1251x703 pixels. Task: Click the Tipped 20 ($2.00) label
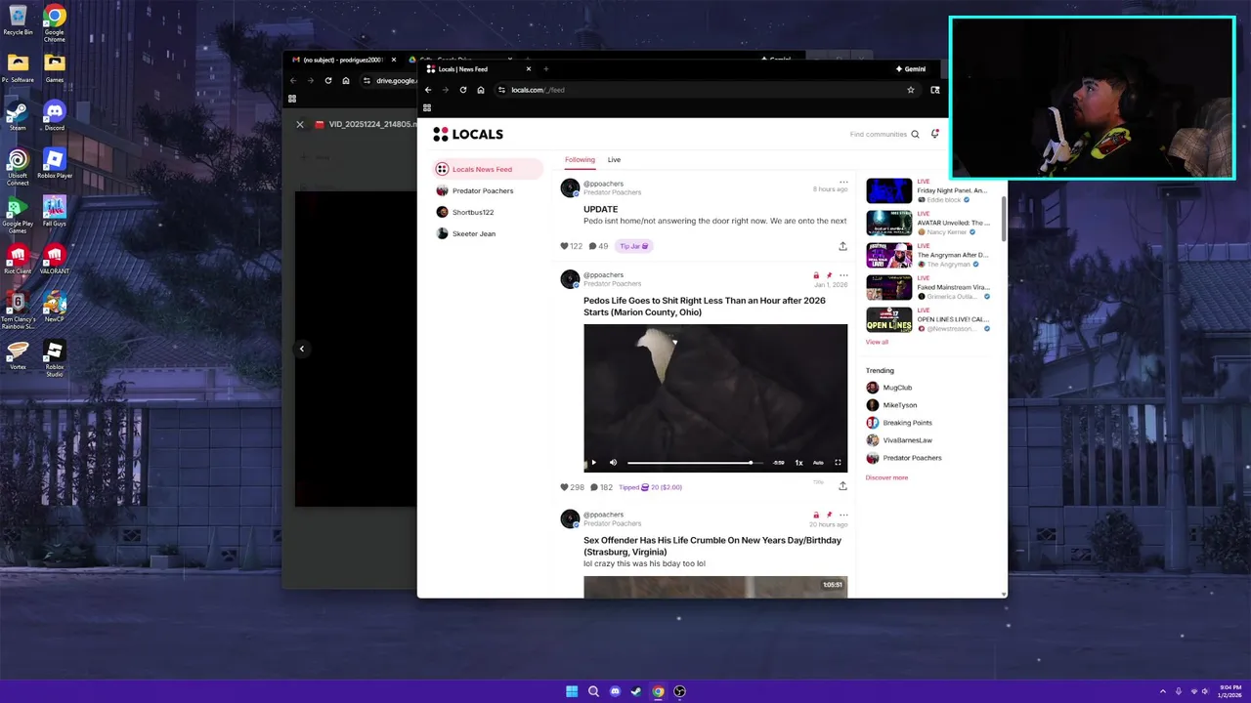[x=650, y=487]
